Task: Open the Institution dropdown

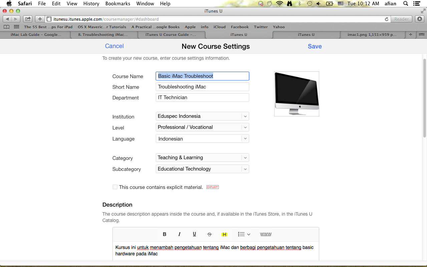Action: click(x=202, y=116)
